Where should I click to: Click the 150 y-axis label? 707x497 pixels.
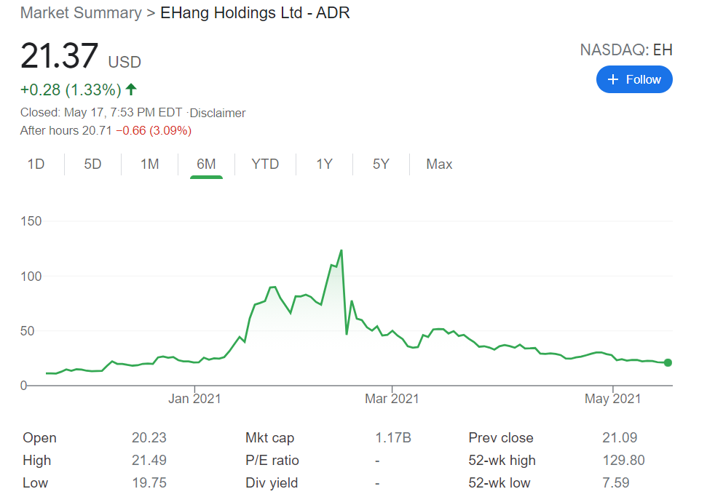click(31, 221)
